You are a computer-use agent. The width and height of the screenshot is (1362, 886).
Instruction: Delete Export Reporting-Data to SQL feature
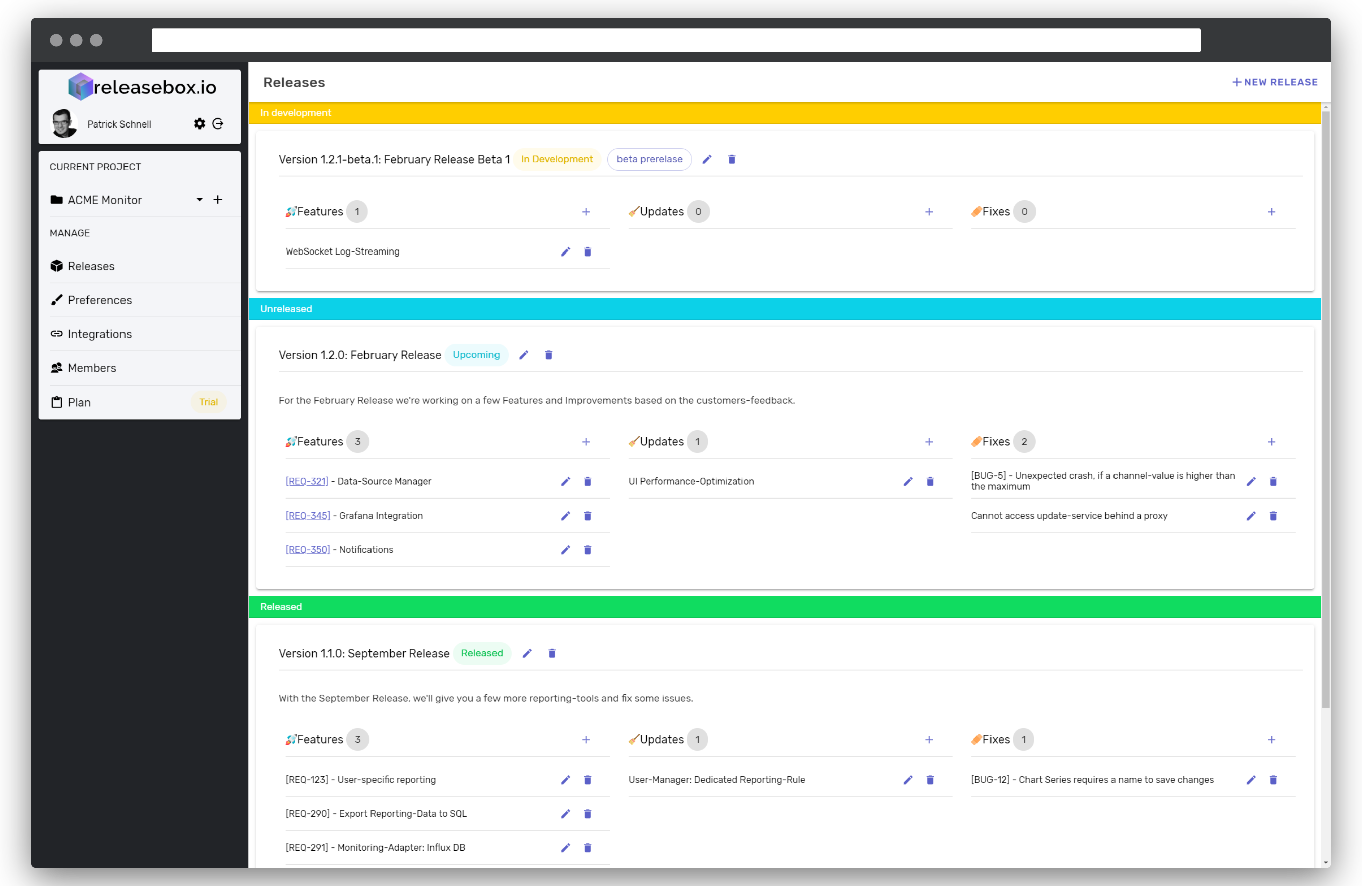pos(588,814)
